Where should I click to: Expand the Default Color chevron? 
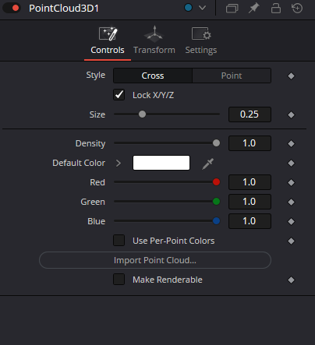click(119, 163)
